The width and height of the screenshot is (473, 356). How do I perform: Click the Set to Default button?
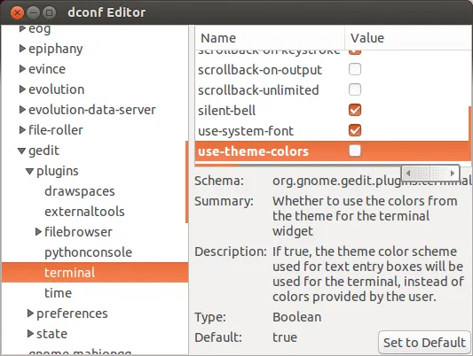(x=424, y=343)
